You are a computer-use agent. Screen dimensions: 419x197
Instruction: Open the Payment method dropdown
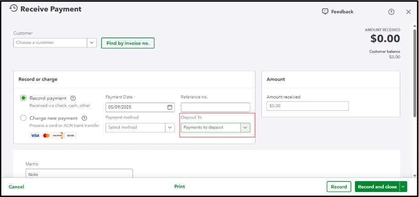click(171, 127)
